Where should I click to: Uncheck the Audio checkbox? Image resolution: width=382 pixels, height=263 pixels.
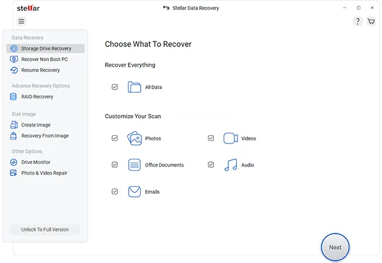(x=211, y=165)
